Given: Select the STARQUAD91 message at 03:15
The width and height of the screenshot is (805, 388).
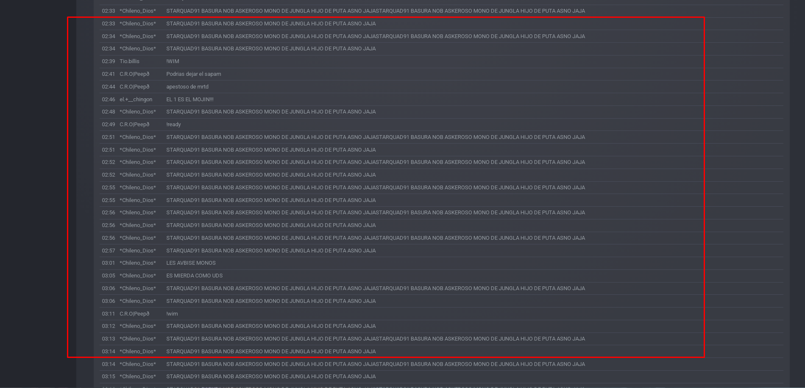Looking at the screenshot, I should click(271, 377).
